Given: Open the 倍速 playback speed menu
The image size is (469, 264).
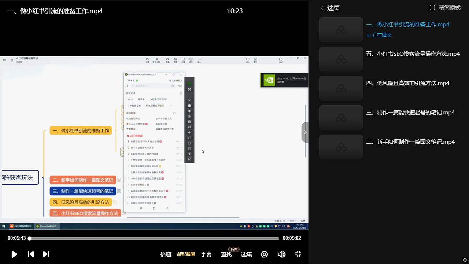Looking at the screenshot, I should tap(166, 254).
